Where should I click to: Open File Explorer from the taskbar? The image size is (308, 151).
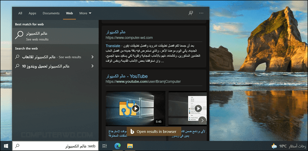pos(130,146)
